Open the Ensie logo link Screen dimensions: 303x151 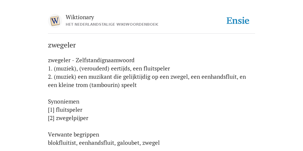[238, 21]
